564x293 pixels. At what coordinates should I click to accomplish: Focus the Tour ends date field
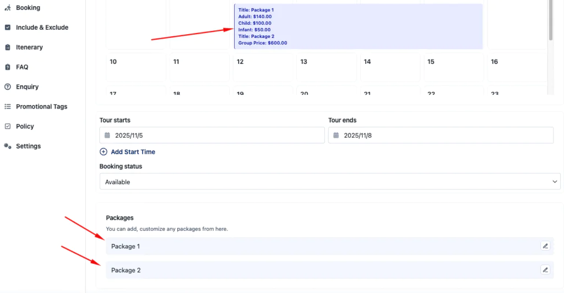pyautogui.click(x=441, y=135)
